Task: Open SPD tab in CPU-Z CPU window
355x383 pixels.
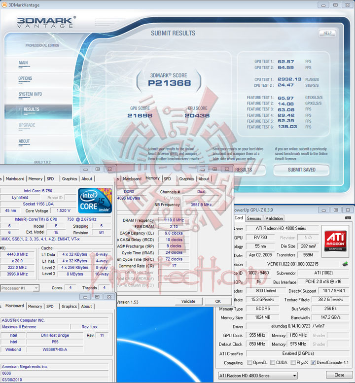Action: pos(50,179)
